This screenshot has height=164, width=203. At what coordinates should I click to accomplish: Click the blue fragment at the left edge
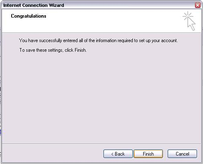[x=0, y=132]
